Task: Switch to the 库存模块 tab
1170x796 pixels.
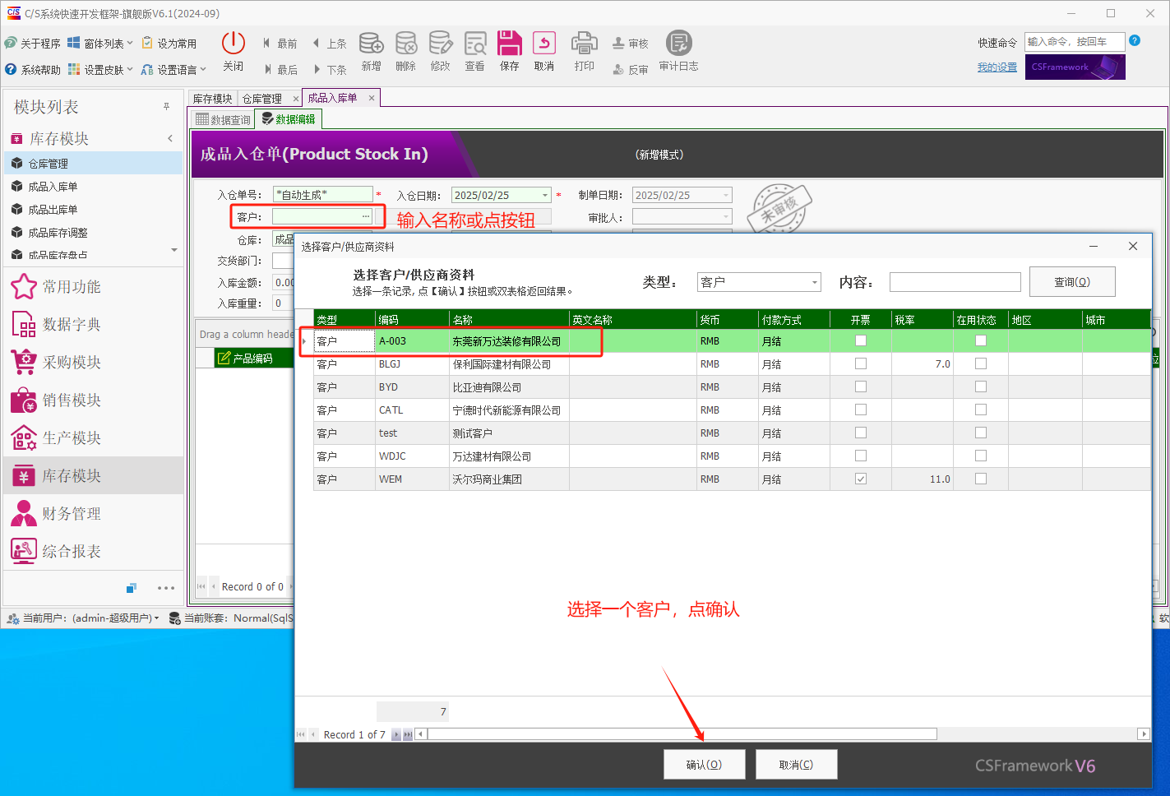Action: pos(213,99)
